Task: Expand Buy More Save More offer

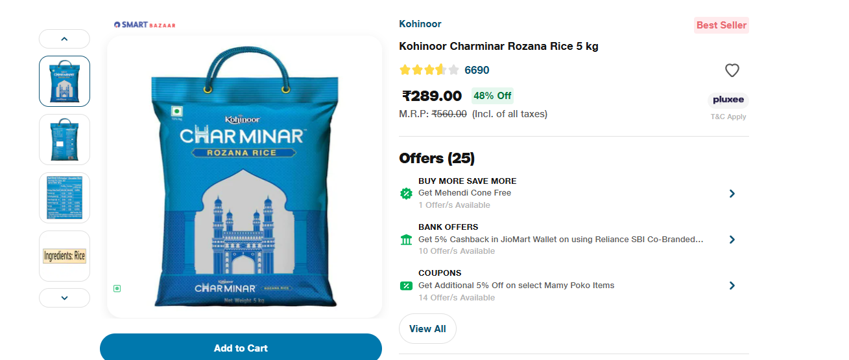Action: tap(732, 194)
